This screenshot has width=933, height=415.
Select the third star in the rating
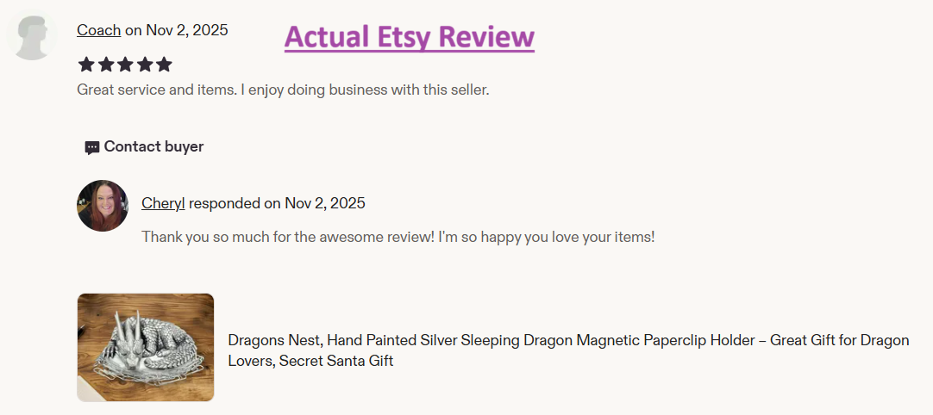(x=125, y=65)
